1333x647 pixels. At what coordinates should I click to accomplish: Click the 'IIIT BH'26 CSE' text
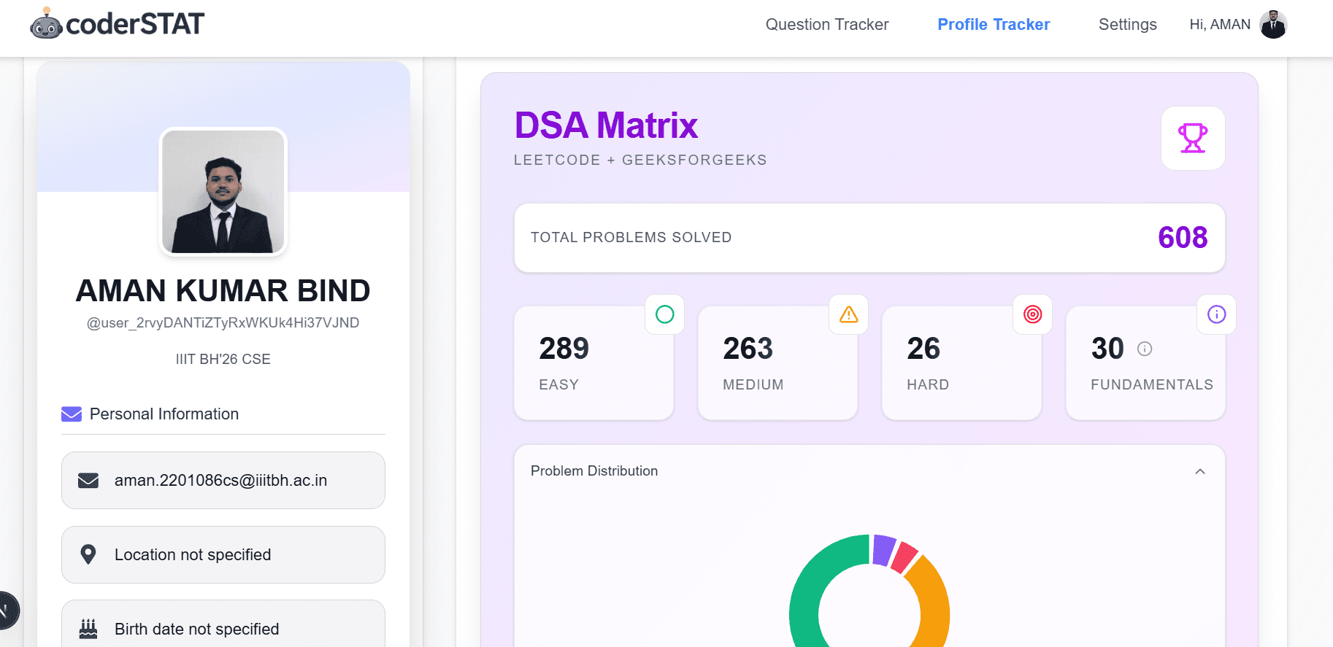(223, 359)
